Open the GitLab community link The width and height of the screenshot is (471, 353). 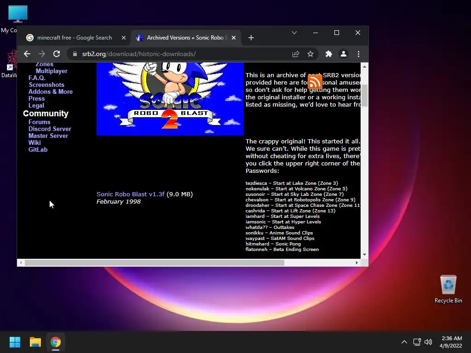(x=38, y=150)
